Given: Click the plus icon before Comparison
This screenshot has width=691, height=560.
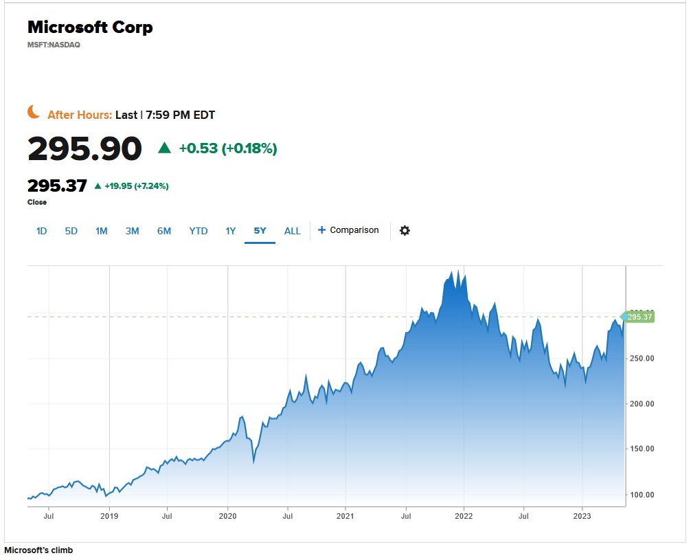Looking at the screenshot, I should click(321, 229).
